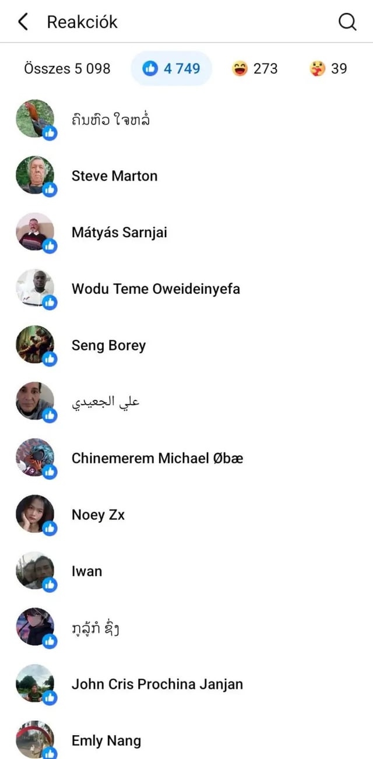The image size is (373, 759).
Task: Select the Like reactions tab with 4 749
Action: 171,69
